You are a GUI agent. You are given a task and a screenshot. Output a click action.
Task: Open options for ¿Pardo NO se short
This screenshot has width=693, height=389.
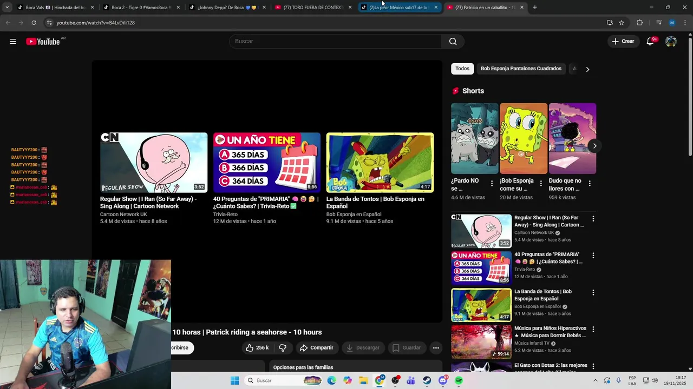tap(492, 184)
